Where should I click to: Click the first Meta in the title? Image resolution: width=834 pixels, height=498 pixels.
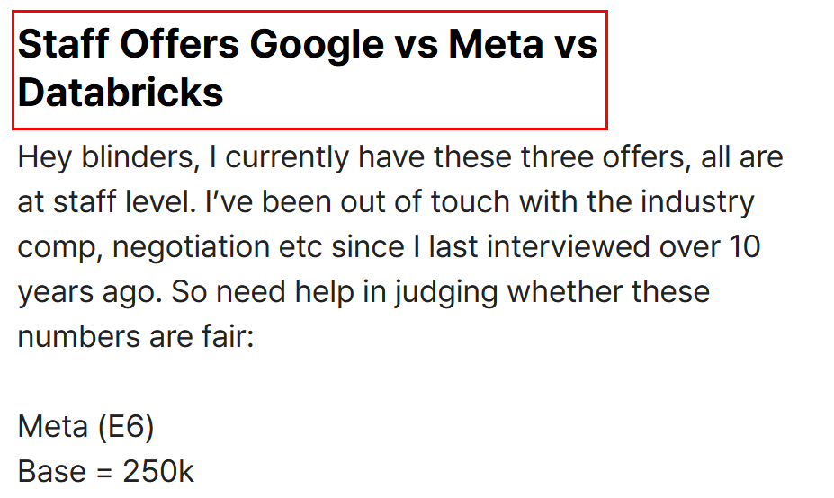(496, 43)
